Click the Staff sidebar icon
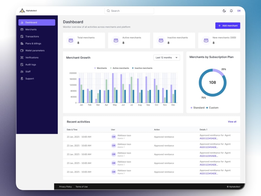Viewport: 261px width, 196px height. 22,72
